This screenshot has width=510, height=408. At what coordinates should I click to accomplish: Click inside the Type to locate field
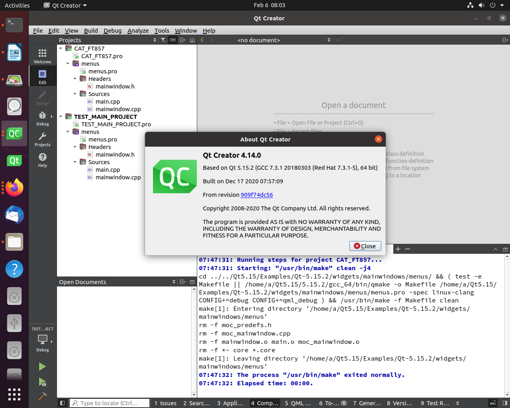[110, 403]
